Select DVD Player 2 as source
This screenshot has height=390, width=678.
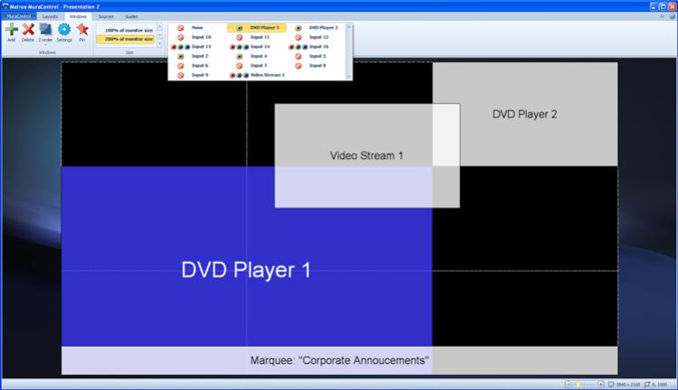click(x=323, y=28)
